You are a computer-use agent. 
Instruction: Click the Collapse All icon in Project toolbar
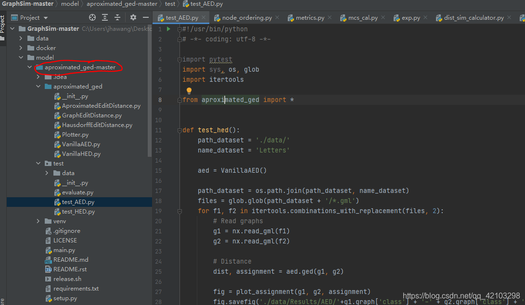pyautogui.click(x=117, y=16)
